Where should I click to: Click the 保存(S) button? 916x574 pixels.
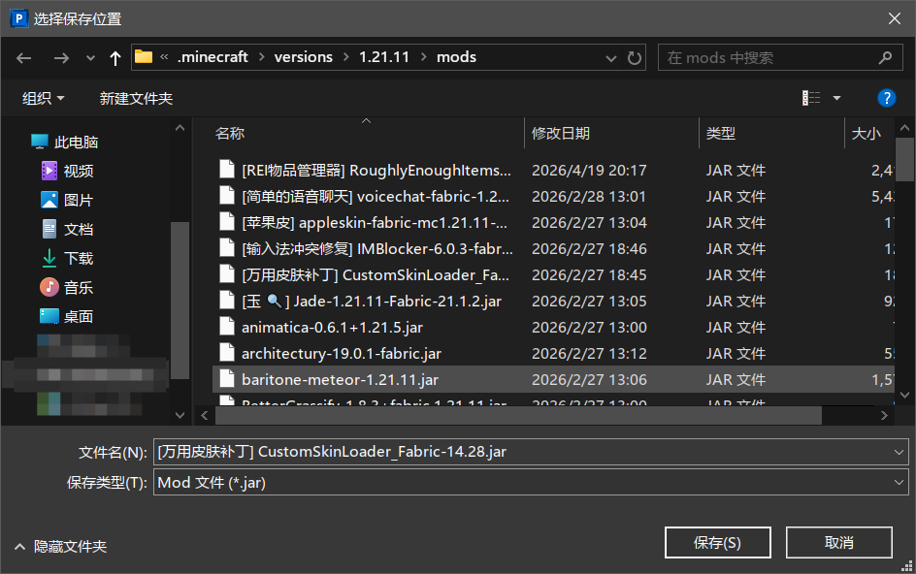point(717,542)
